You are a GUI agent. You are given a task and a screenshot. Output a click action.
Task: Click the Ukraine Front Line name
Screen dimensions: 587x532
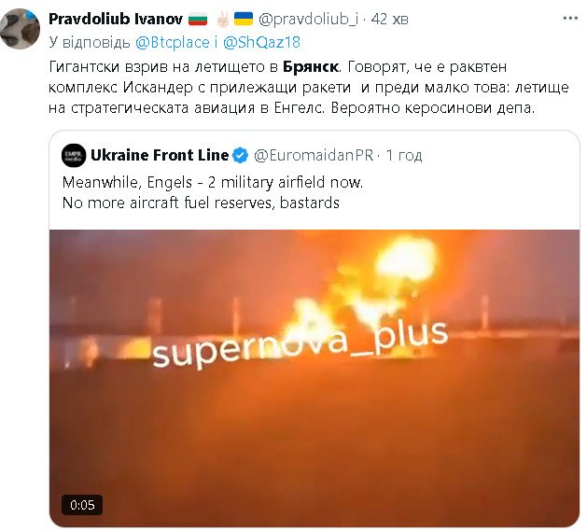pyautogui.click(x=160, y=155)
